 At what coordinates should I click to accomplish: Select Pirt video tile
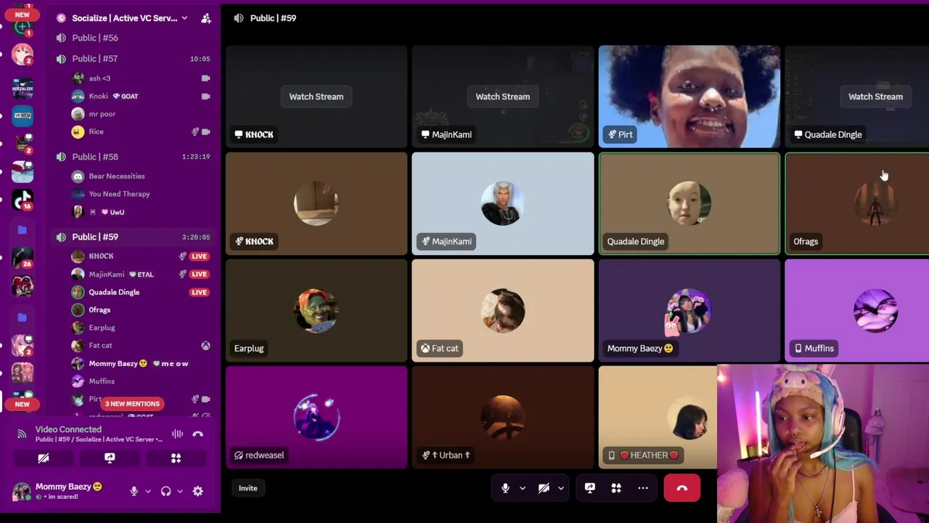point(689,97)
